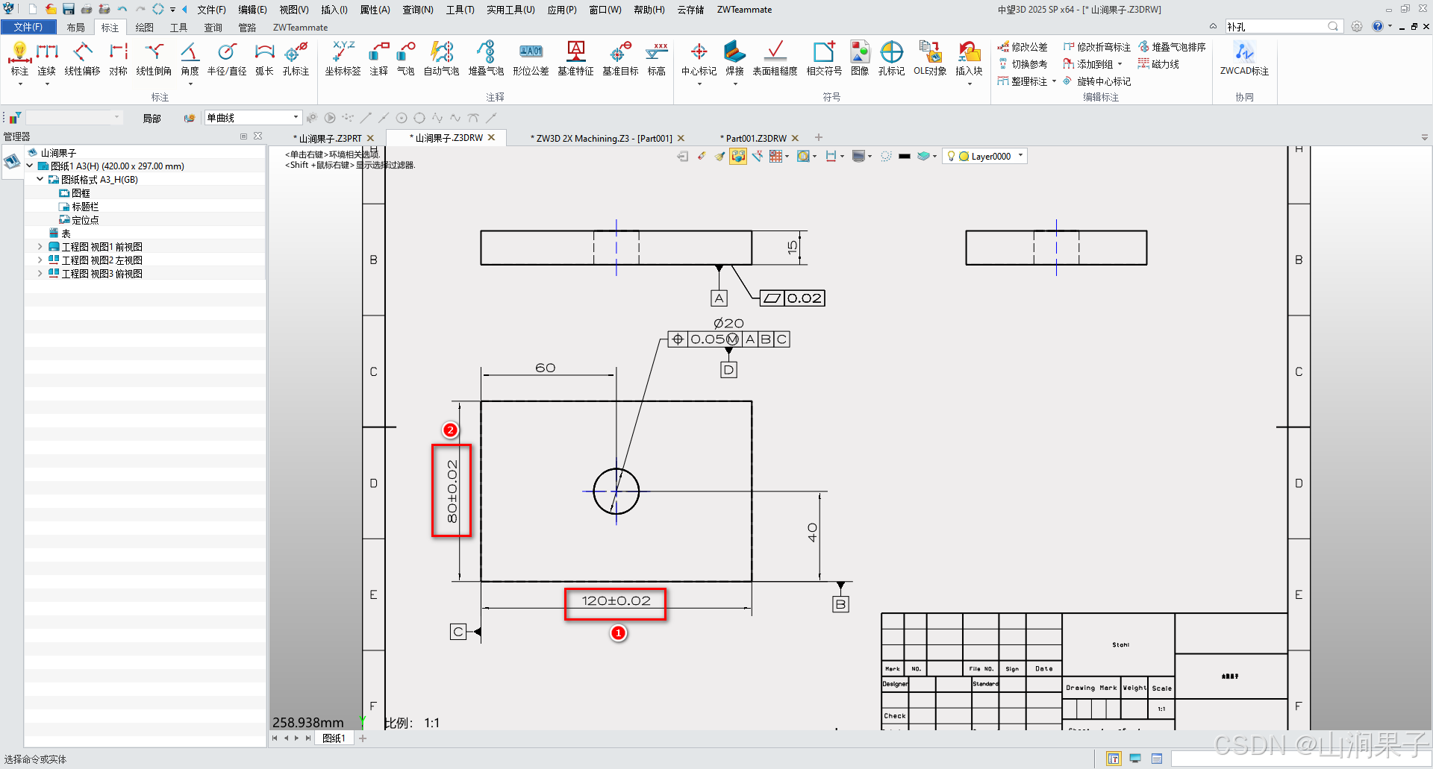The width and height of the screenshot is (1433, 769).
Task: Toggle the highlighted cubes icon in view toolbar
Action: tap(738, 156)
